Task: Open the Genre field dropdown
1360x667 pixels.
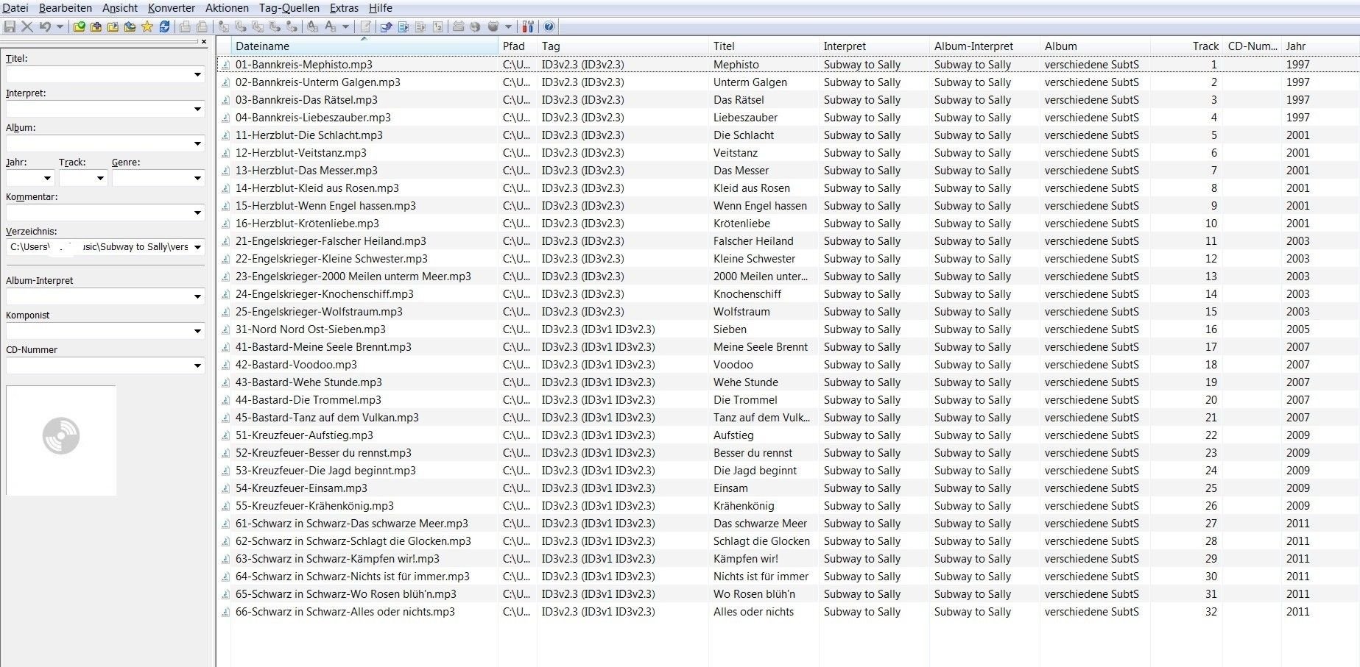Action: 197,178
